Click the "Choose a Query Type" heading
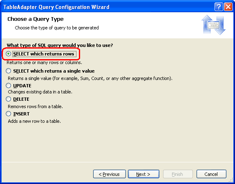Screen dimensions: 235x184 [36, 19]
